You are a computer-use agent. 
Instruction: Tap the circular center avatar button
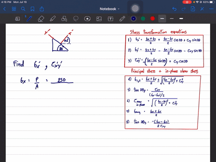pos(135,9)
